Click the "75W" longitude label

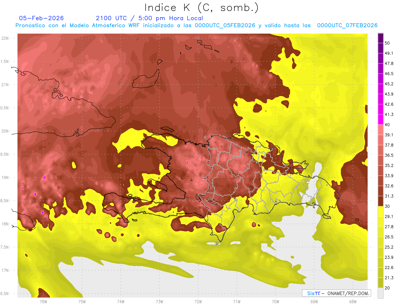pos(82,302)
